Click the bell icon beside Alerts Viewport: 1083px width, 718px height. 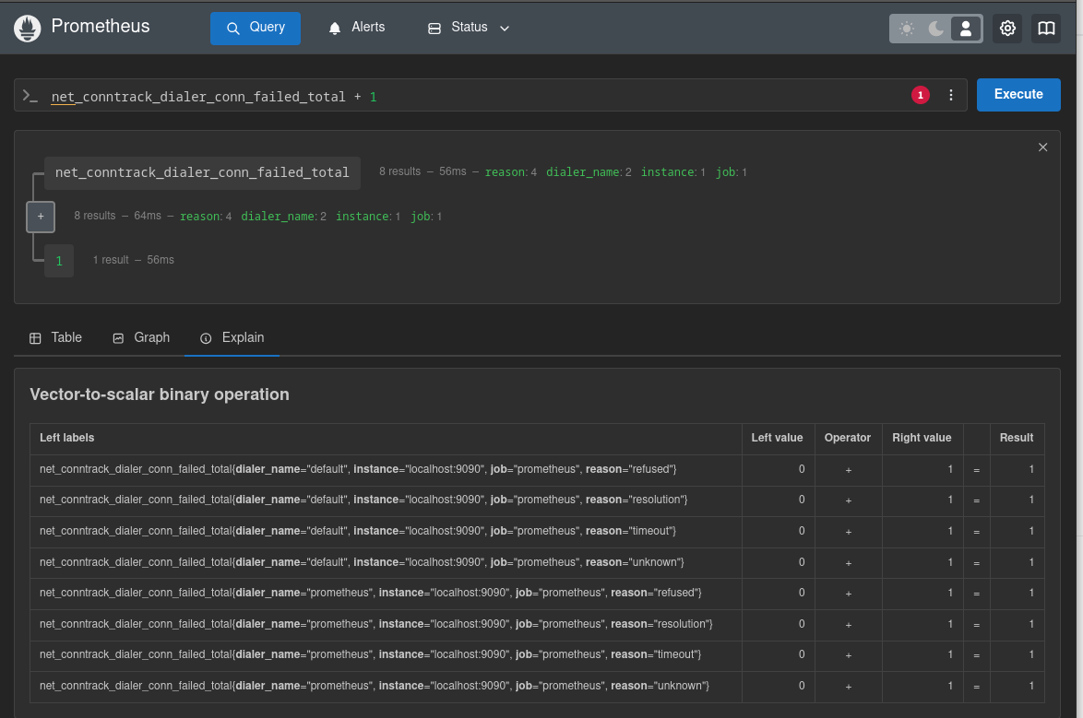pyautogui.click(x=335, y=29)
